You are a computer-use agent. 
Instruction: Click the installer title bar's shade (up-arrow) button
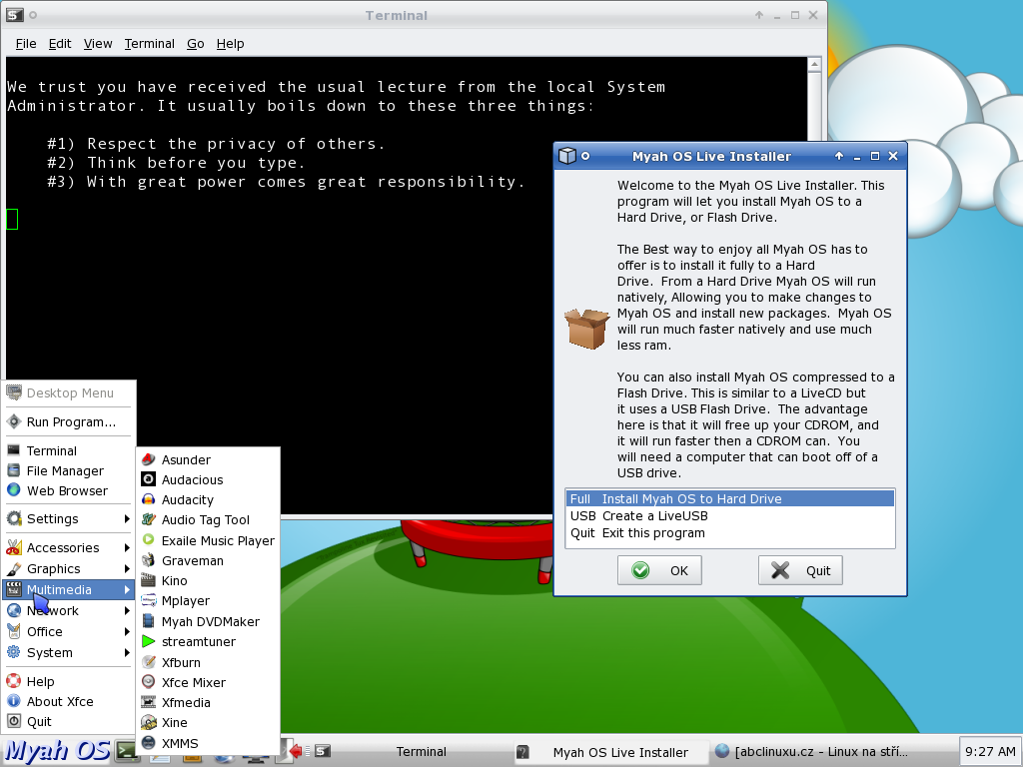839,156
